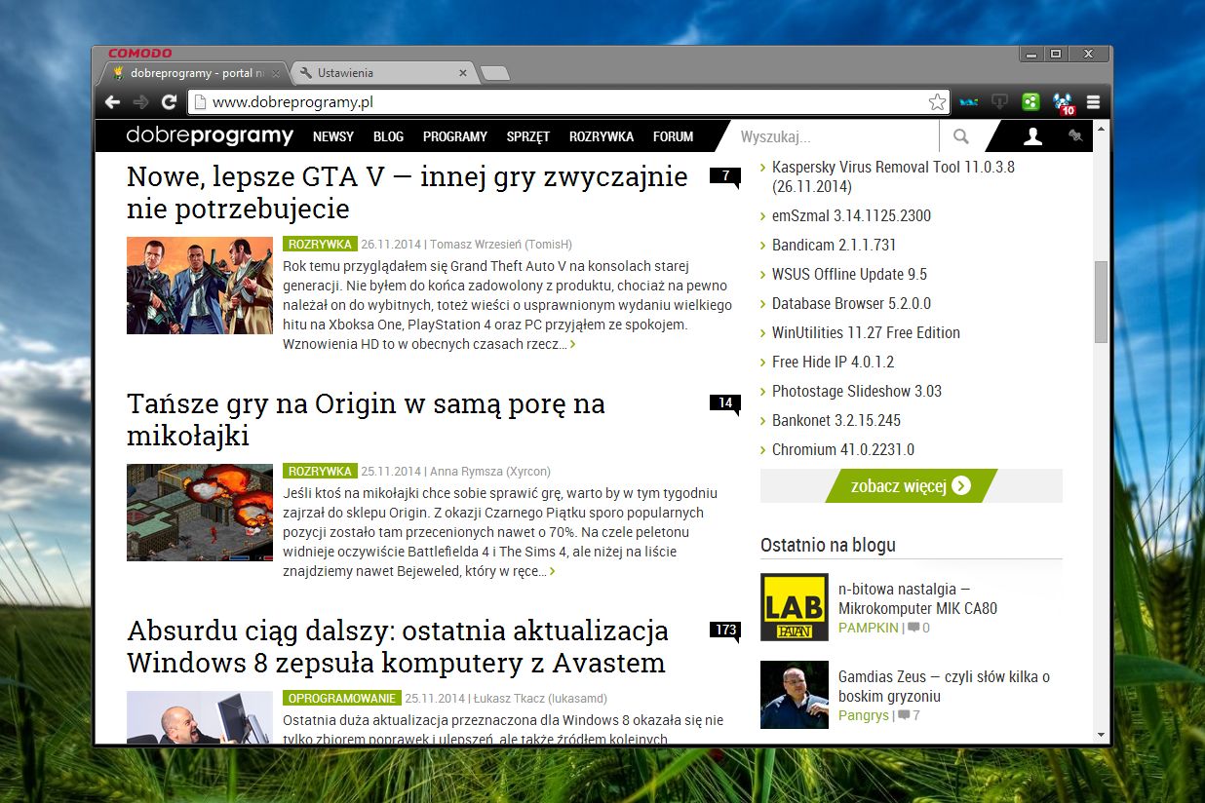1205x803 pixels.
Task: Open WinUtilities 11.27 Free Edition link
Action: click(866, 332)
